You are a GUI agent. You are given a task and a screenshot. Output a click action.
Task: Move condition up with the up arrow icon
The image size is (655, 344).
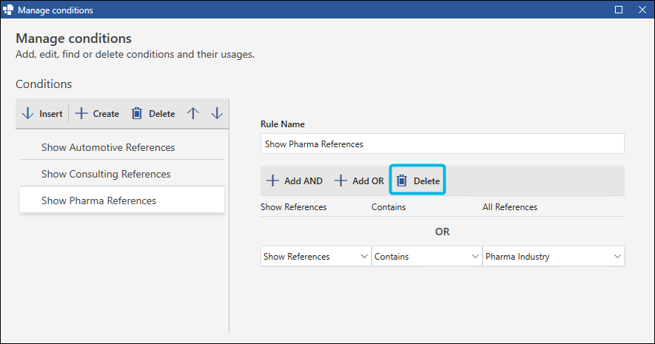[x=193, y=113]
